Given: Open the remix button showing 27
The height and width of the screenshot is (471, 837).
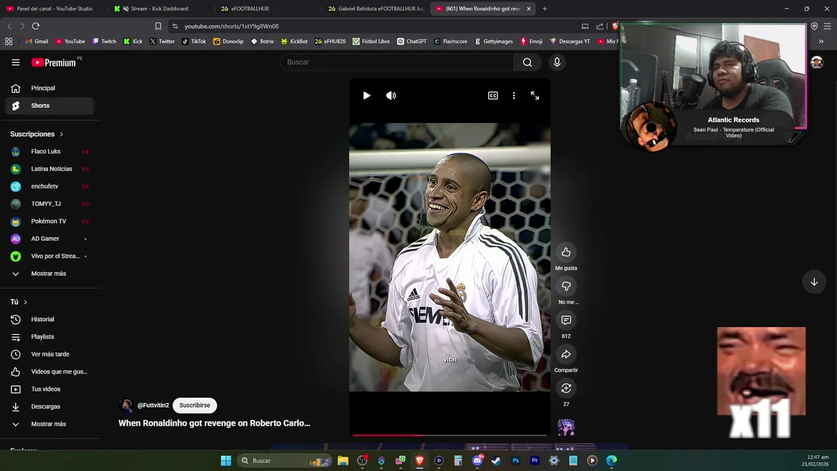Looking at the screenshot, I should (x=566, y=388).
